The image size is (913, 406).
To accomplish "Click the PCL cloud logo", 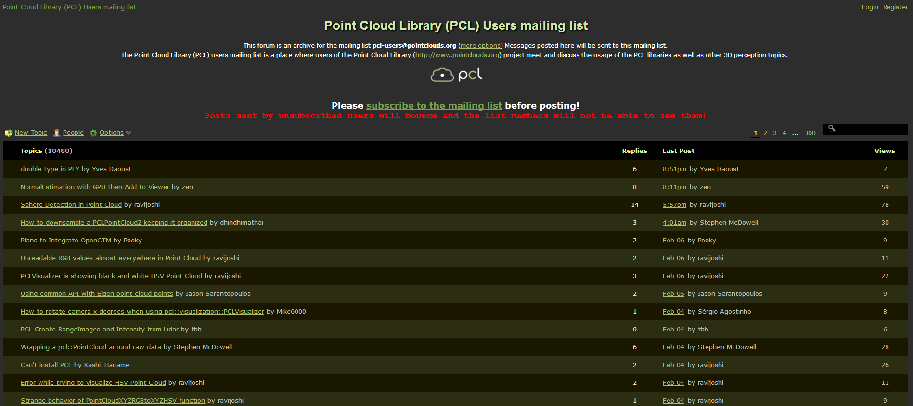I will (x=456, y=75).
